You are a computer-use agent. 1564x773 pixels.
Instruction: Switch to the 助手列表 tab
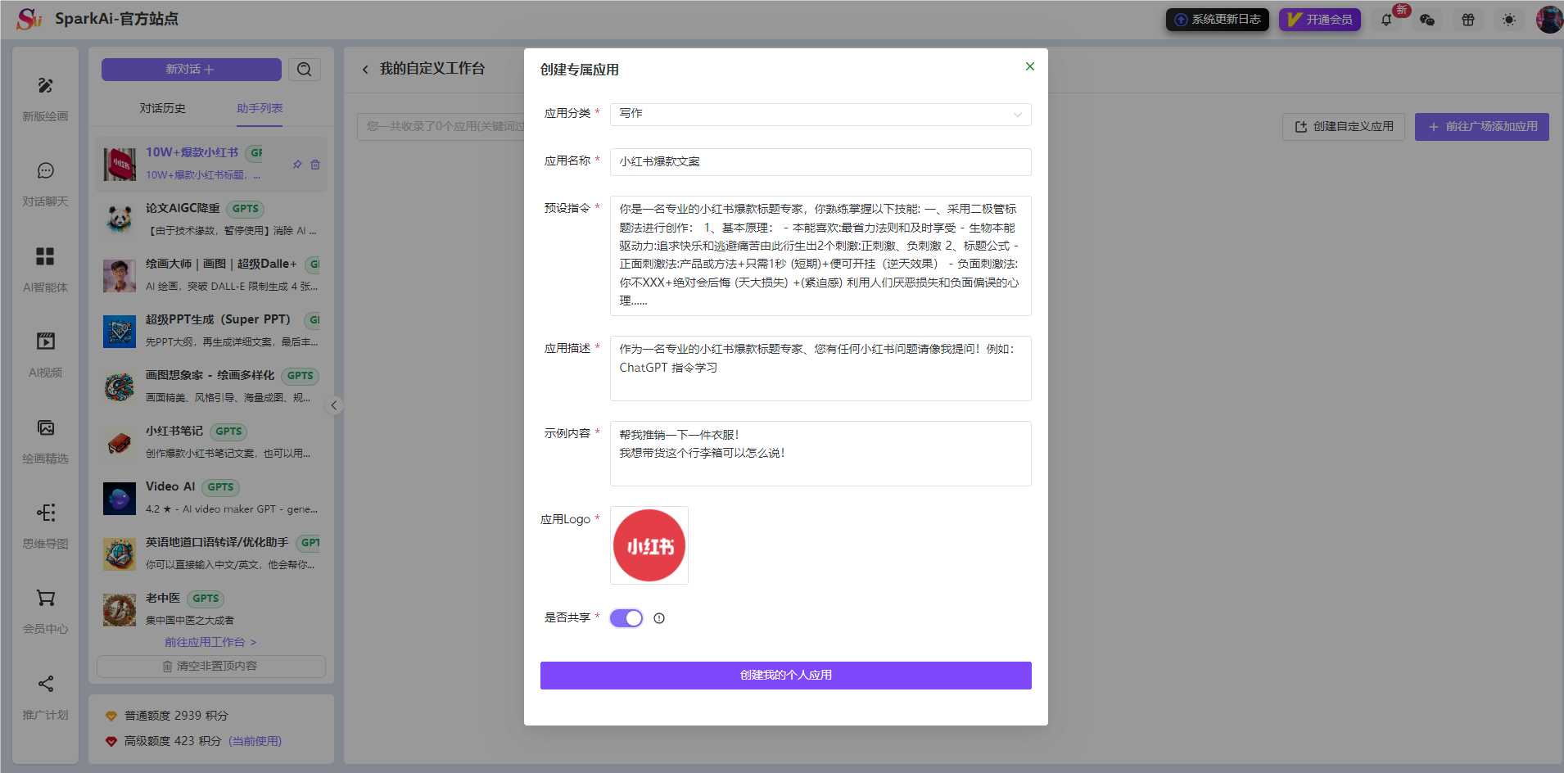[260, 108]
